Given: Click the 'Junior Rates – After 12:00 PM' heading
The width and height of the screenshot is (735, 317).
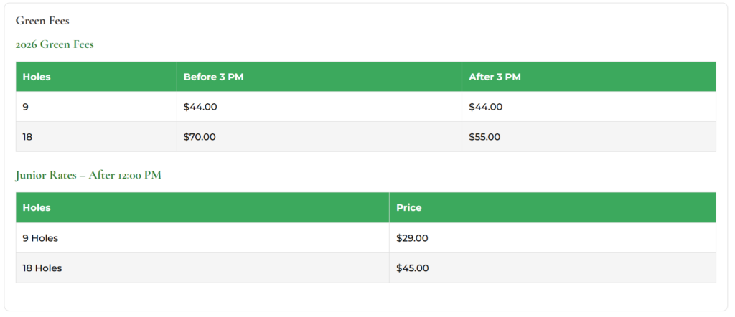Looking at the screenshot, I should (88, 175).
